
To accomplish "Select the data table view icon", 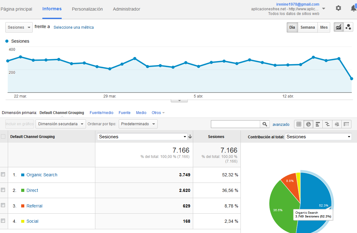I will (299, 124).
